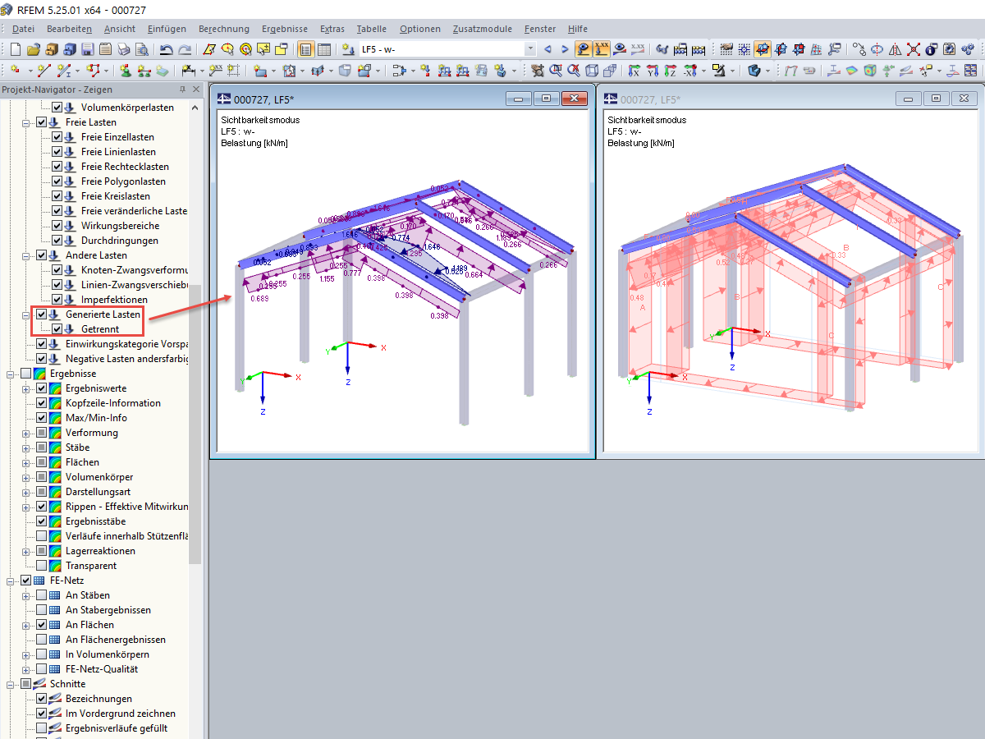Click the zoom window magnifier icon
Viewport: 985px width, 739px height.
556,71
